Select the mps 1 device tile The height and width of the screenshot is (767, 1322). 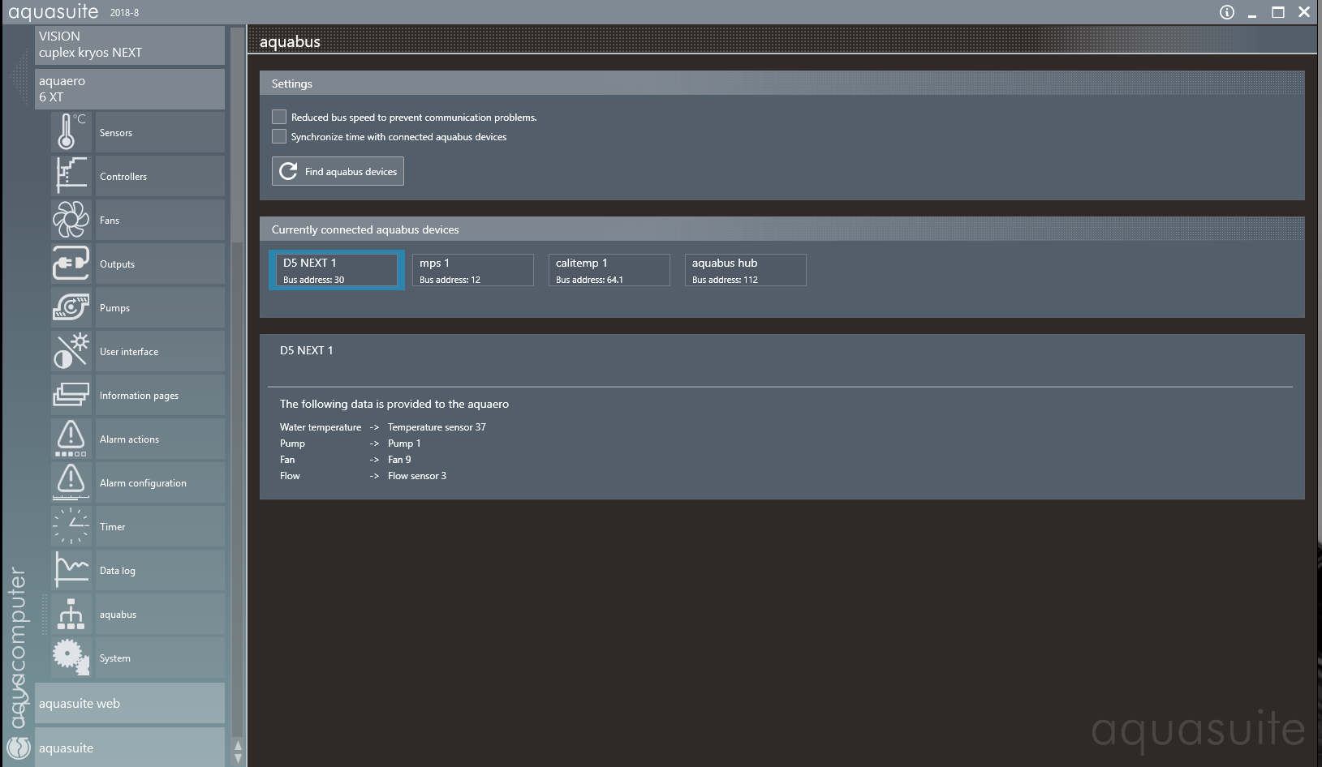tap(472, 270)
